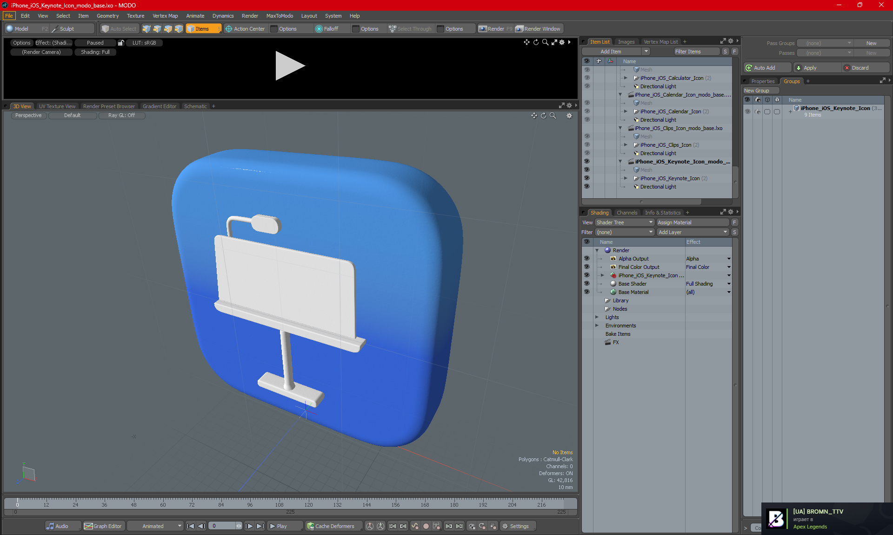Click the Auto Add button
The height and width of the screenshot is (535, 893).
click(767, 68)
